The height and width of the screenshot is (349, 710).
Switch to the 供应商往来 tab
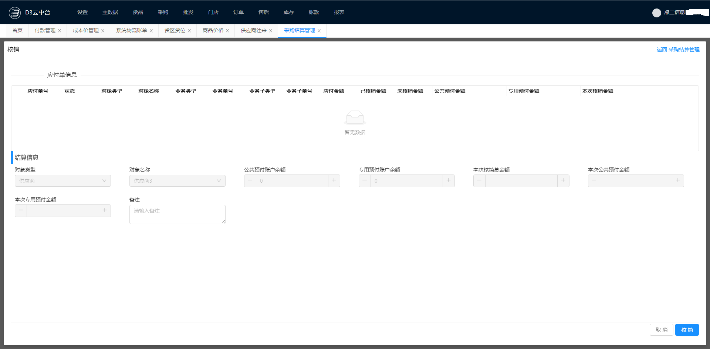coord(254,30)
